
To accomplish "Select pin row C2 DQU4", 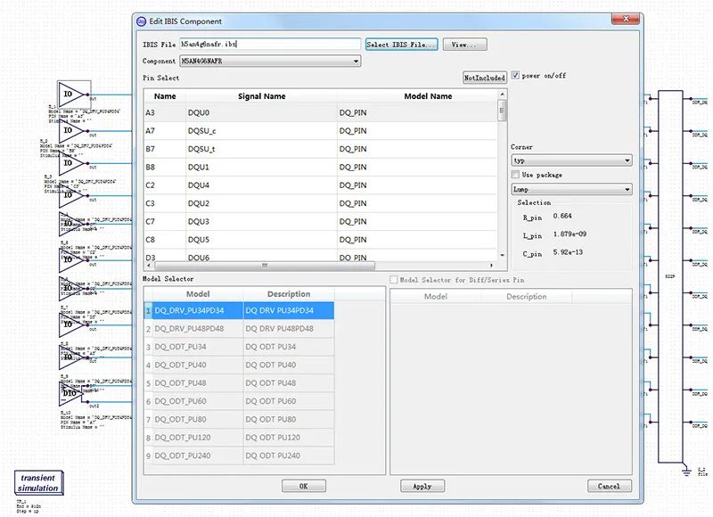I will pyautogui.click(x=321, y=185).
